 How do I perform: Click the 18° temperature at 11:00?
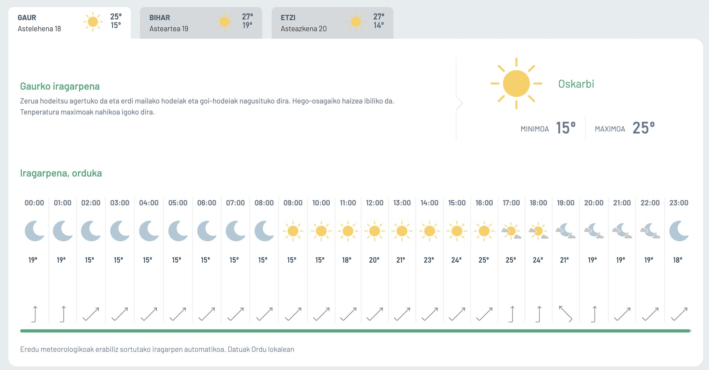tap(347, 260)
